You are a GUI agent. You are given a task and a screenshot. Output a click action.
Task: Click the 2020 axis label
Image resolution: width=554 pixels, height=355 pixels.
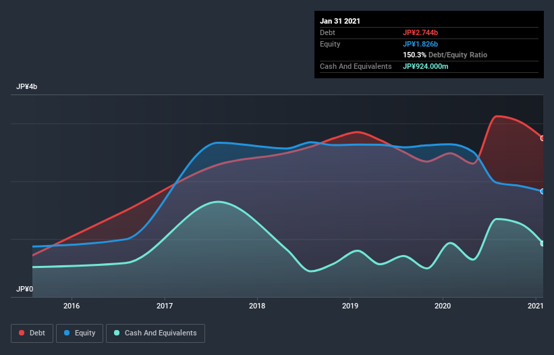443,306
